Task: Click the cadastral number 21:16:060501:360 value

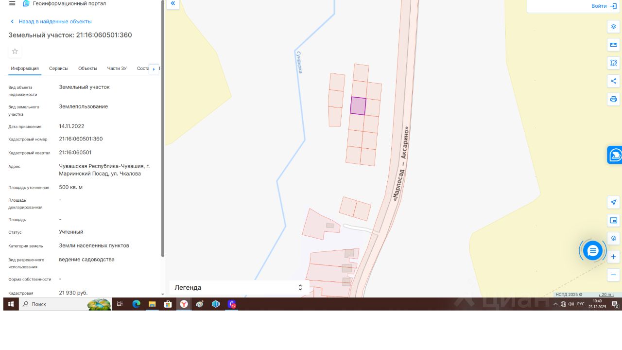Action: tap(81, 139)
